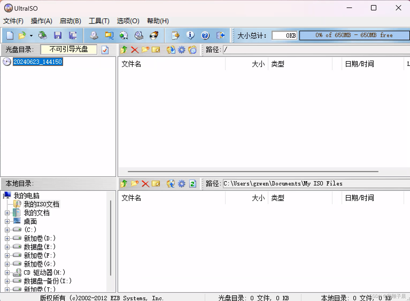Click the Burn CD/DVD image flame icon
410x301 pixels.
(154, 35)
